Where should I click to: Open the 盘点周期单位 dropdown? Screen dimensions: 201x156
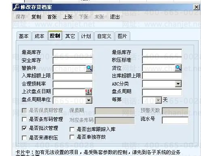89,100
